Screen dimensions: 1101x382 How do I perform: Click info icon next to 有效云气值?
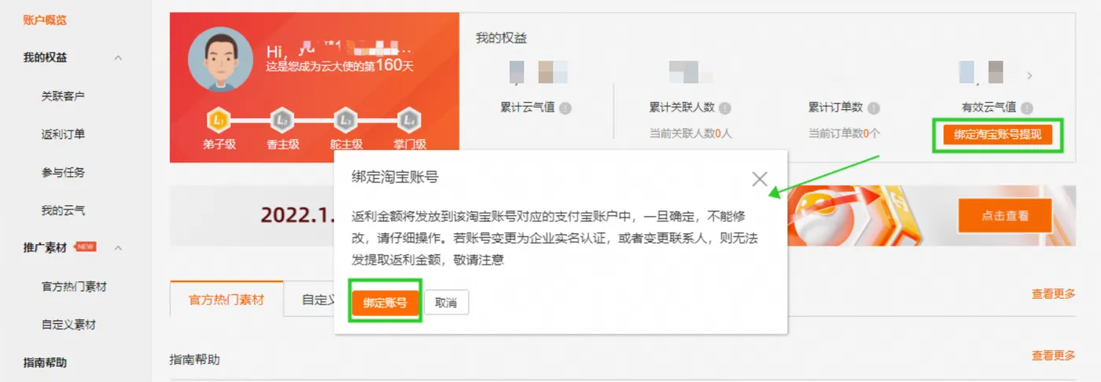(1026, 108)
